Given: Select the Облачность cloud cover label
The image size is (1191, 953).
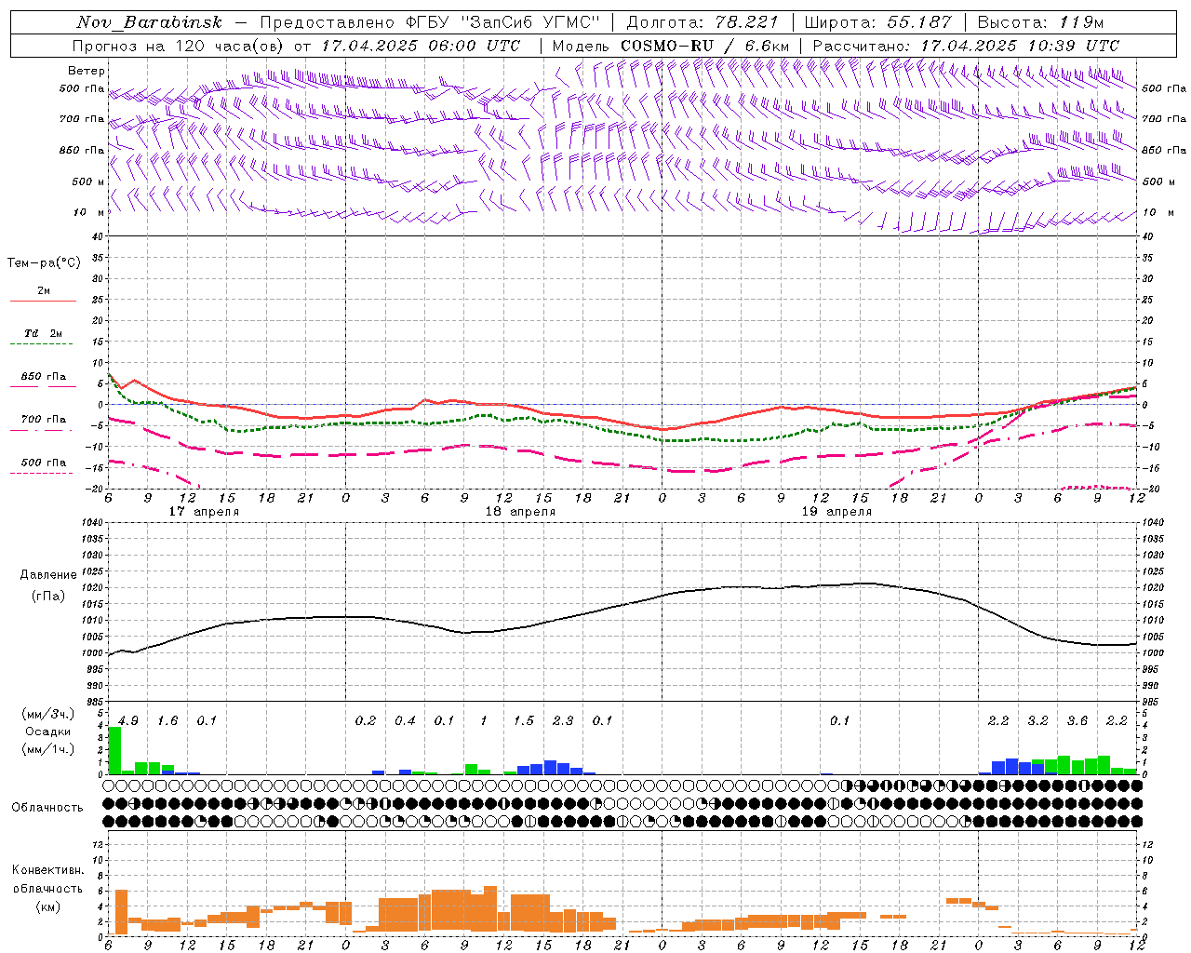Looking at the screenshot, I should (47, 807).
